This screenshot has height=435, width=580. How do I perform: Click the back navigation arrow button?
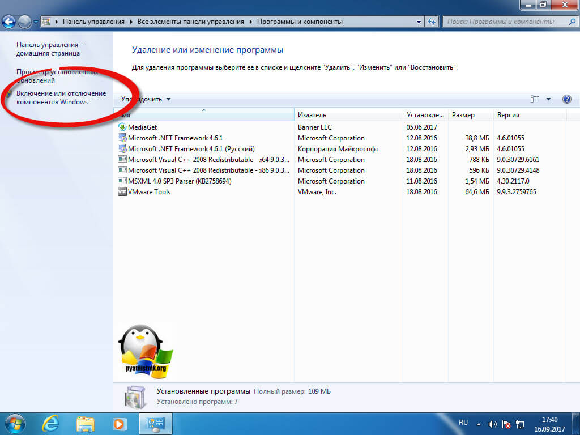coord(10,22)
